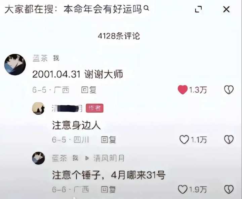242x199 pixels.
Task: Click the 4128条评论 comment count header
Action: point(119,36)
